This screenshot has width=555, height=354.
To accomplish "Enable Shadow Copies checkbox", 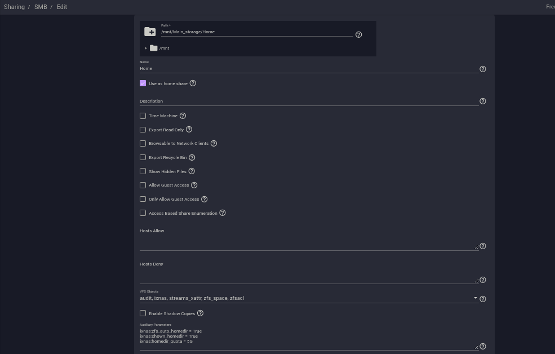I will click(143, 313).
